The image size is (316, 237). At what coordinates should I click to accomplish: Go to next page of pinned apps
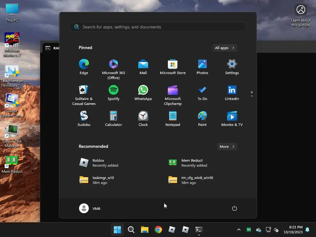point(252,96)
